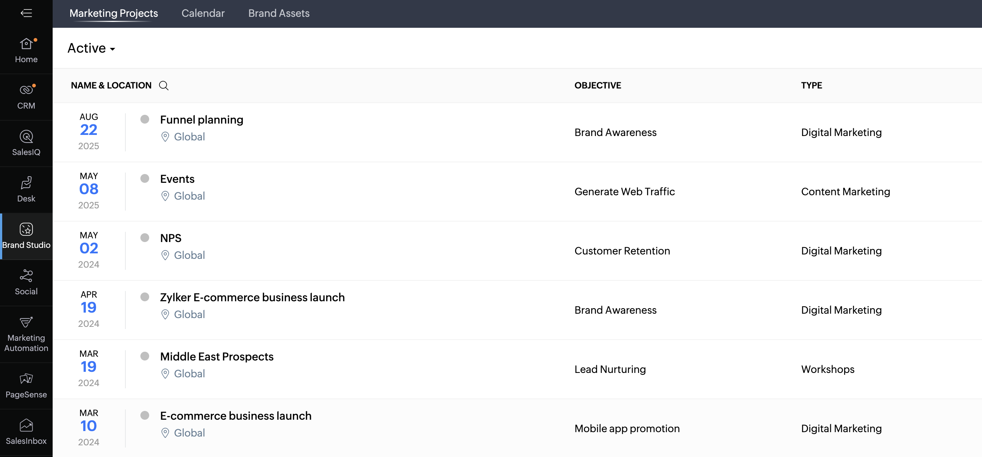The height and width of the screenshot is (457, 982).
Task: Click status dot beside NPS project
Action: point(144,238)
